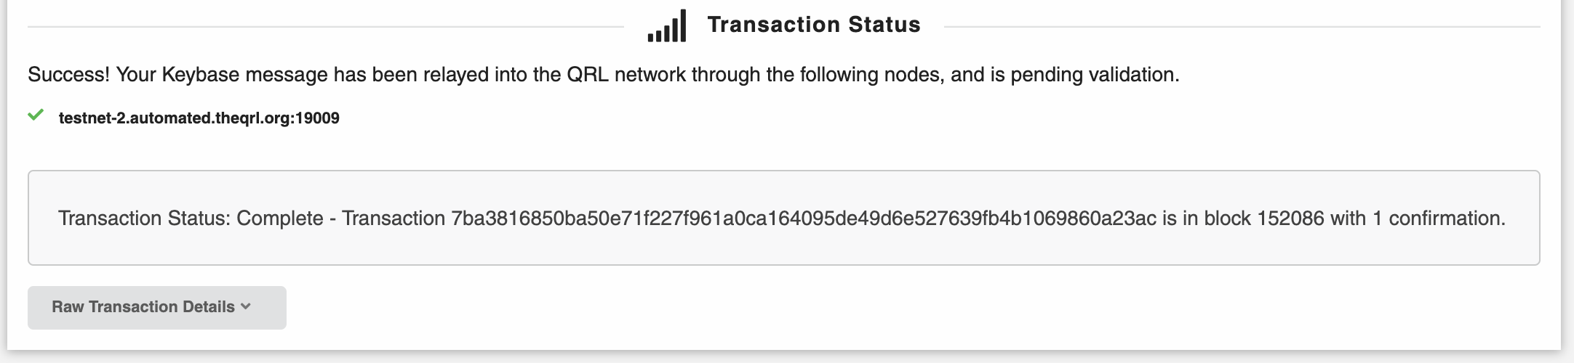The width and height of the screenshot is (1574, 363).
Task: Expand the Raw Transaction Details chevron arrow
Action: pyautogui.click(x=246, y=307)
